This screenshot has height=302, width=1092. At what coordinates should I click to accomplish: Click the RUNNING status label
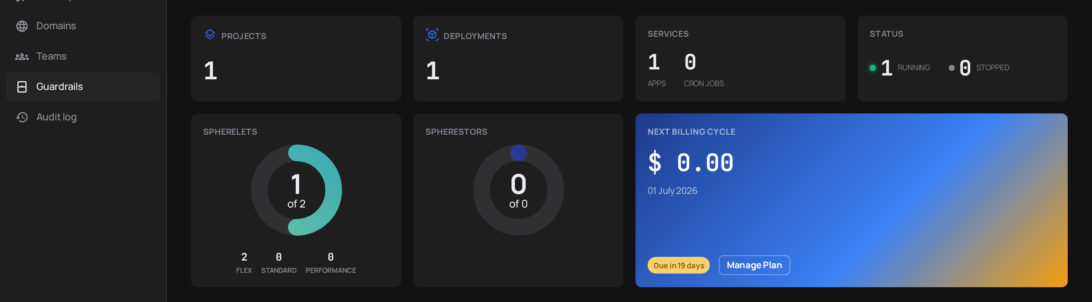[x=913, y=68]
